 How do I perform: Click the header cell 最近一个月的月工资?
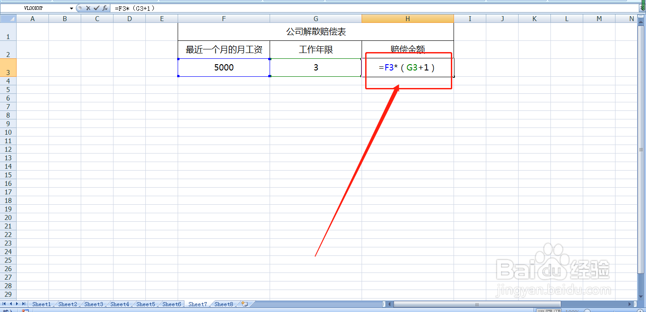click(224, 50)
